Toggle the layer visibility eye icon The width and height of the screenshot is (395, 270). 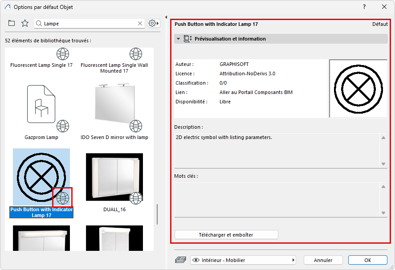point(196,260)
